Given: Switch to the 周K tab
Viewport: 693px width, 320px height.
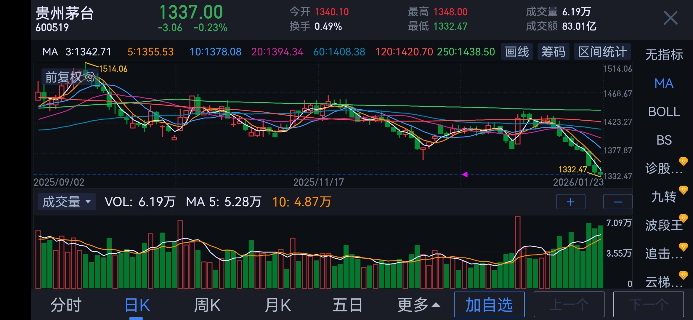Looking at the screenshot, I should click(207, 305).
